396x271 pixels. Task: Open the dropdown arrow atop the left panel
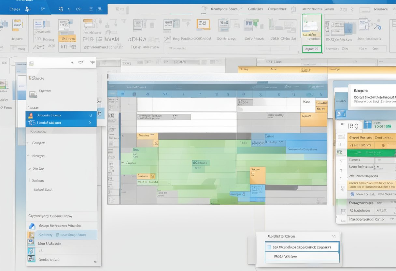[92, 62]
